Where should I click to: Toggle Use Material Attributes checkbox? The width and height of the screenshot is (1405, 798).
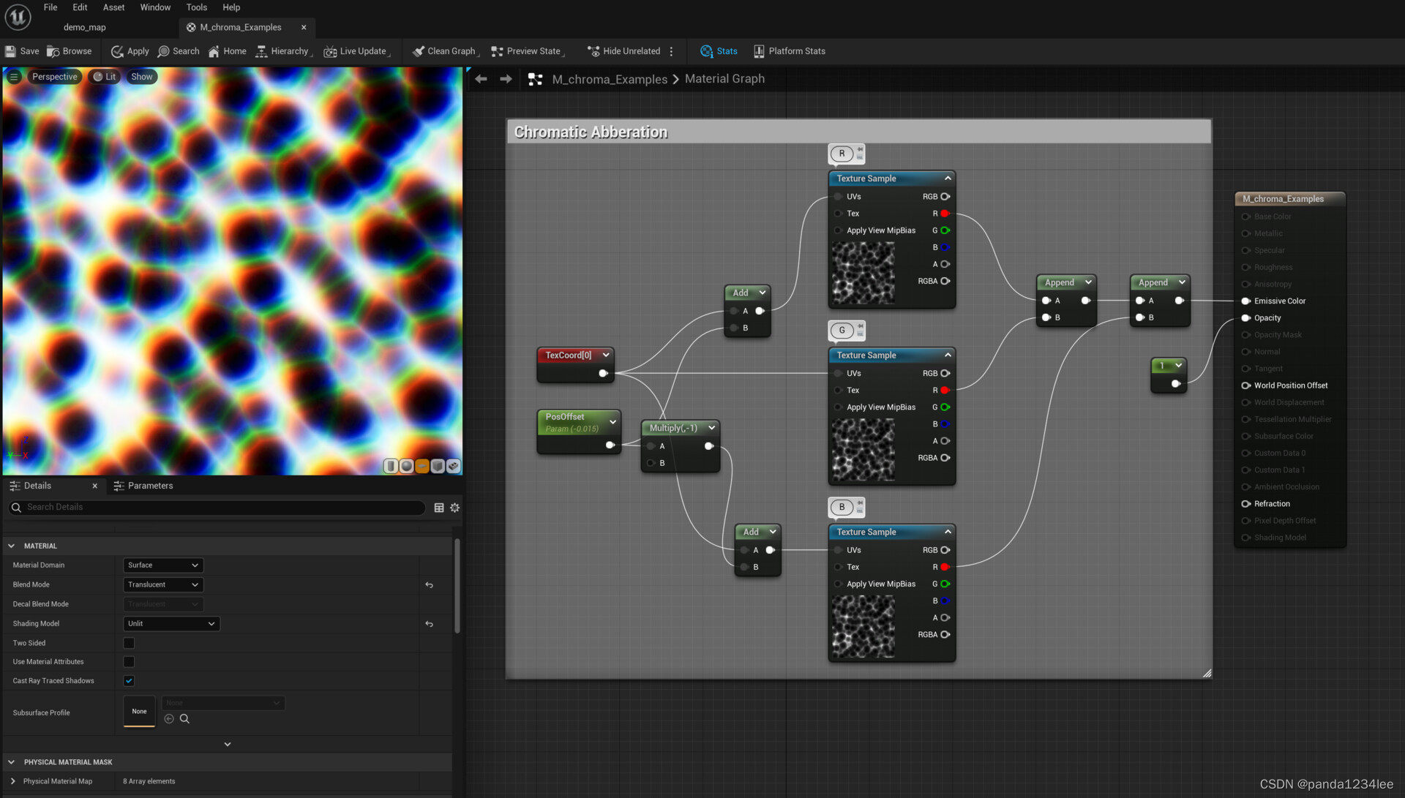pos(130,661)
